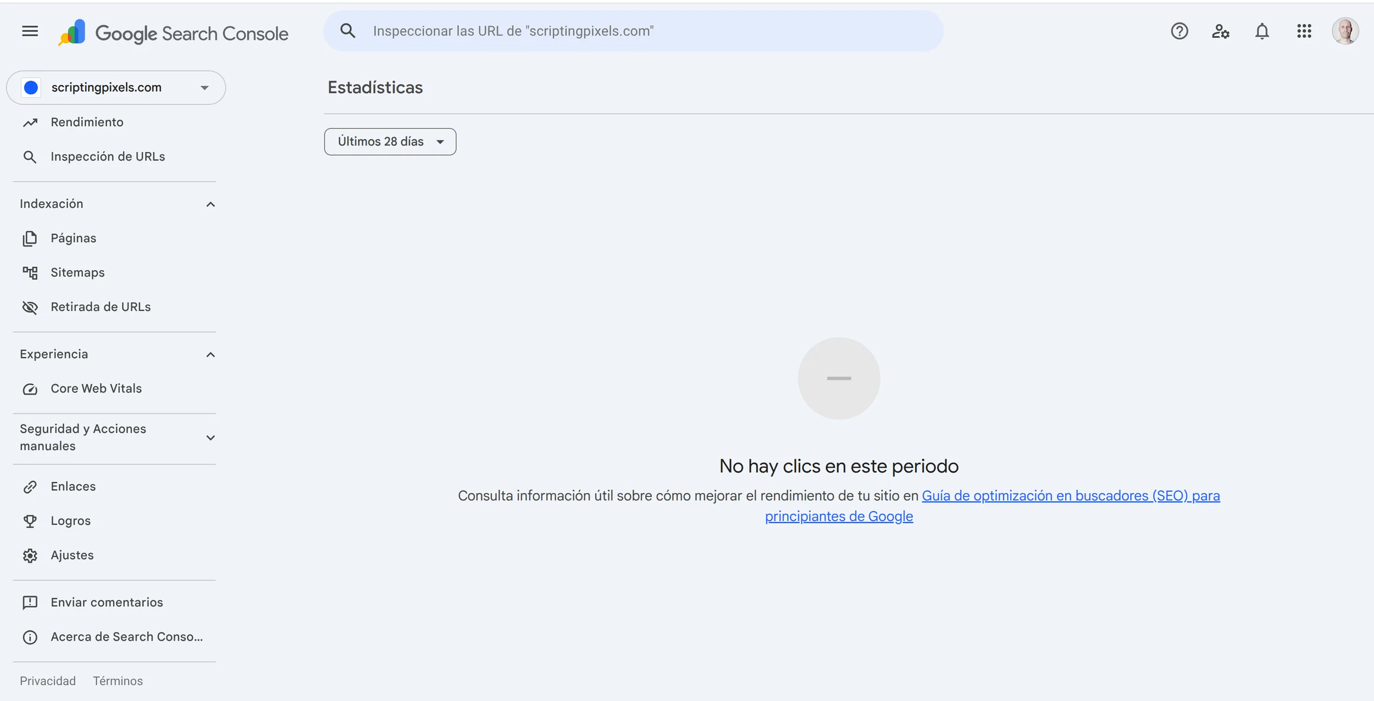Viewport: 1374px width, 701px height.
Task: Click the Páginas documents icon
Action: (x=30, y=238)
